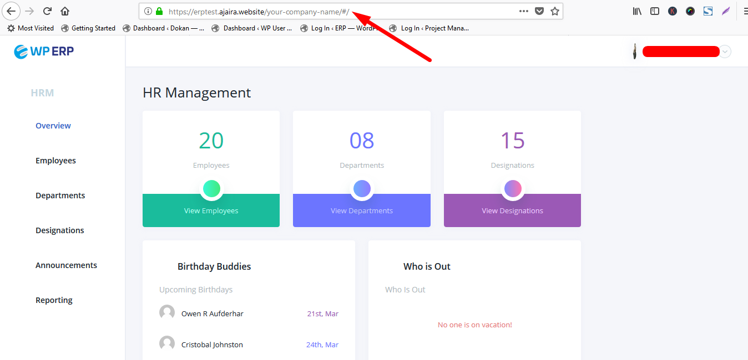Click the user avatar in header
Screen dimensions: 748x360
(x=634, y=52)
